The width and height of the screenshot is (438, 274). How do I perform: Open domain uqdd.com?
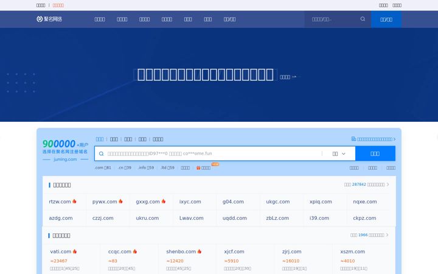pyautogui.click(x=235, y=218)
